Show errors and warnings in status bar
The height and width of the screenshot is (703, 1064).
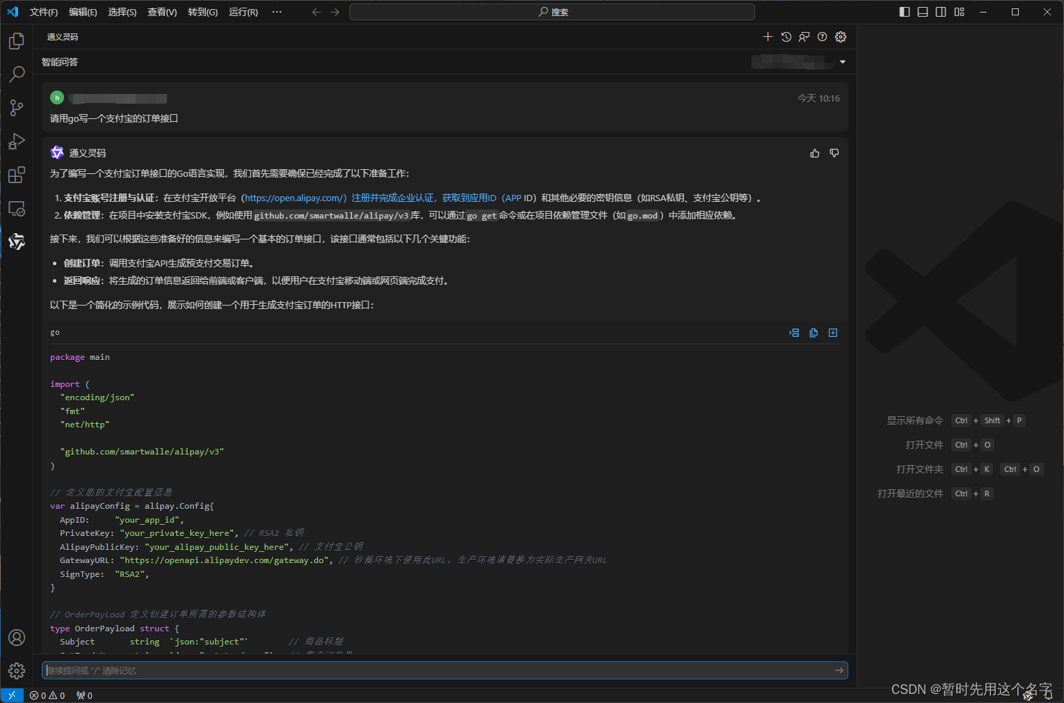point(47,695)
